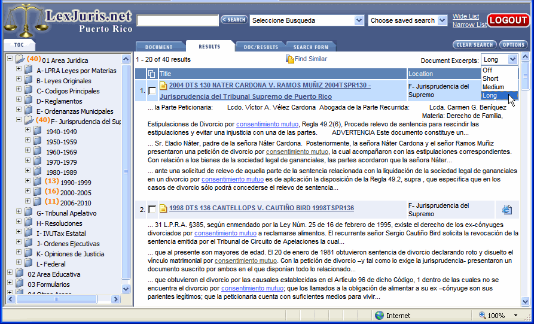Open document icon beside NATER CARDONA result
Screen dimensions: 534x324
163,85
